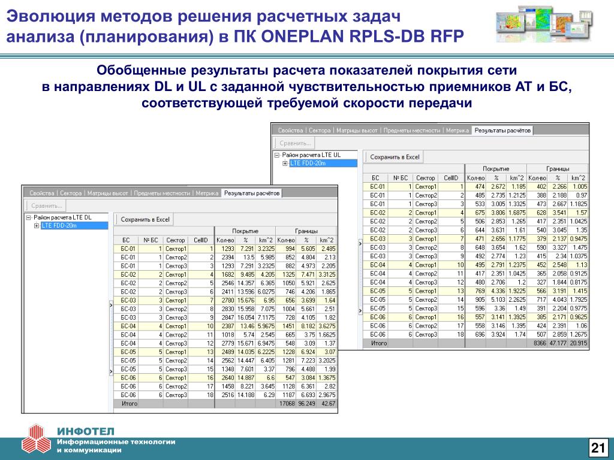Viewport: 614px width, 460px height.
Task: Open Сектора tab in DL window
Action: (71, 193)
